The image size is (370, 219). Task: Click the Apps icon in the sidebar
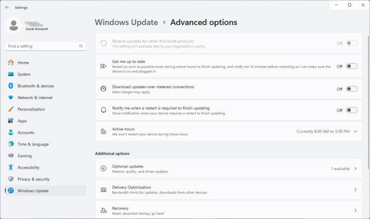click(10, 121)
